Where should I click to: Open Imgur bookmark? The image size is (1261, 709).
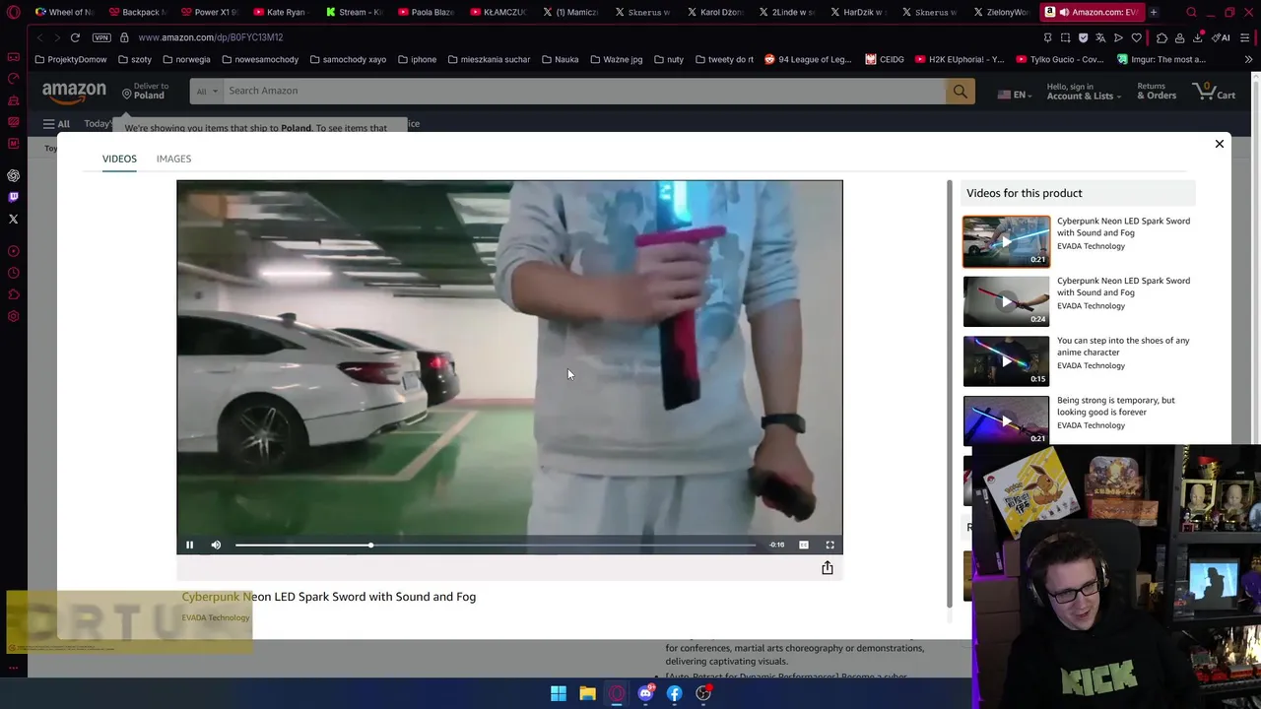click(1161, 59)
